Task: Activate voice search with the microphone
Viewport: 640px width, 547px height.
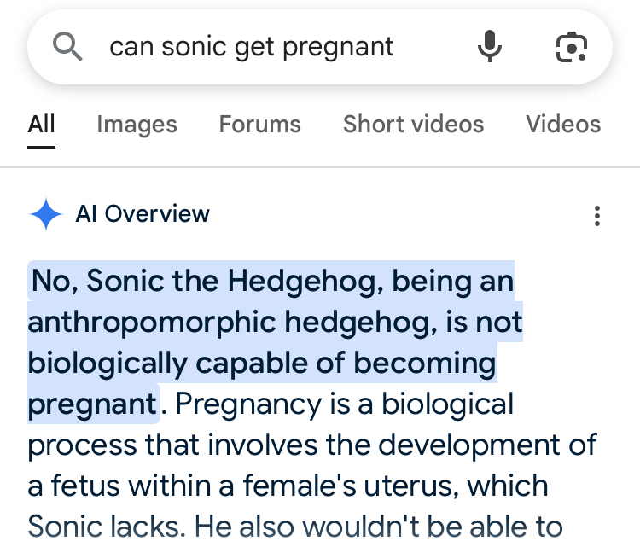Action: (489, 47)
